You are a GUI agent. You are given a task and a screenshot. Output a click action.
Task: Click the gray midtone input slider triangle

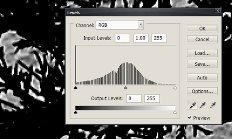125,88
